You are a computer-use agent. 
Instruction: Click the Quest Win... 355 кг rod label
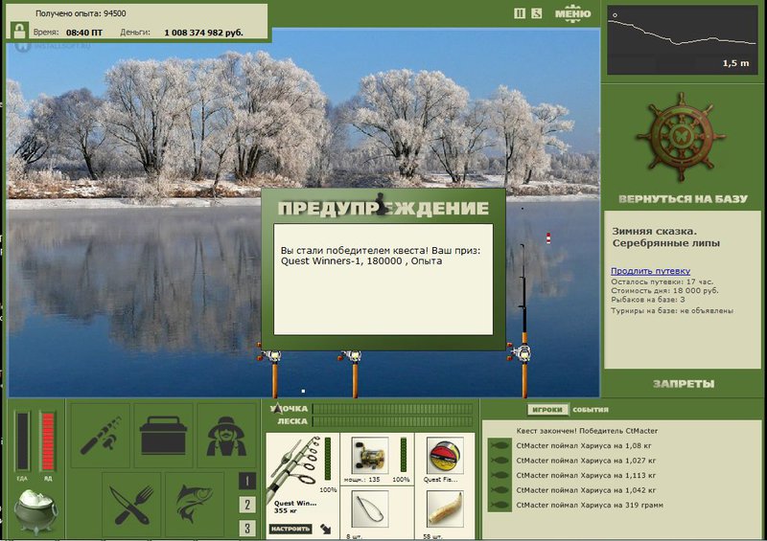tap(295, 507)
